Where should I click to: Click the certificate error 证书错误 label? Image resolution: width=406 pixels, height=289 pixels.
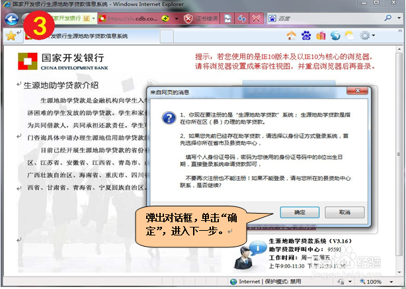(206, 19)
